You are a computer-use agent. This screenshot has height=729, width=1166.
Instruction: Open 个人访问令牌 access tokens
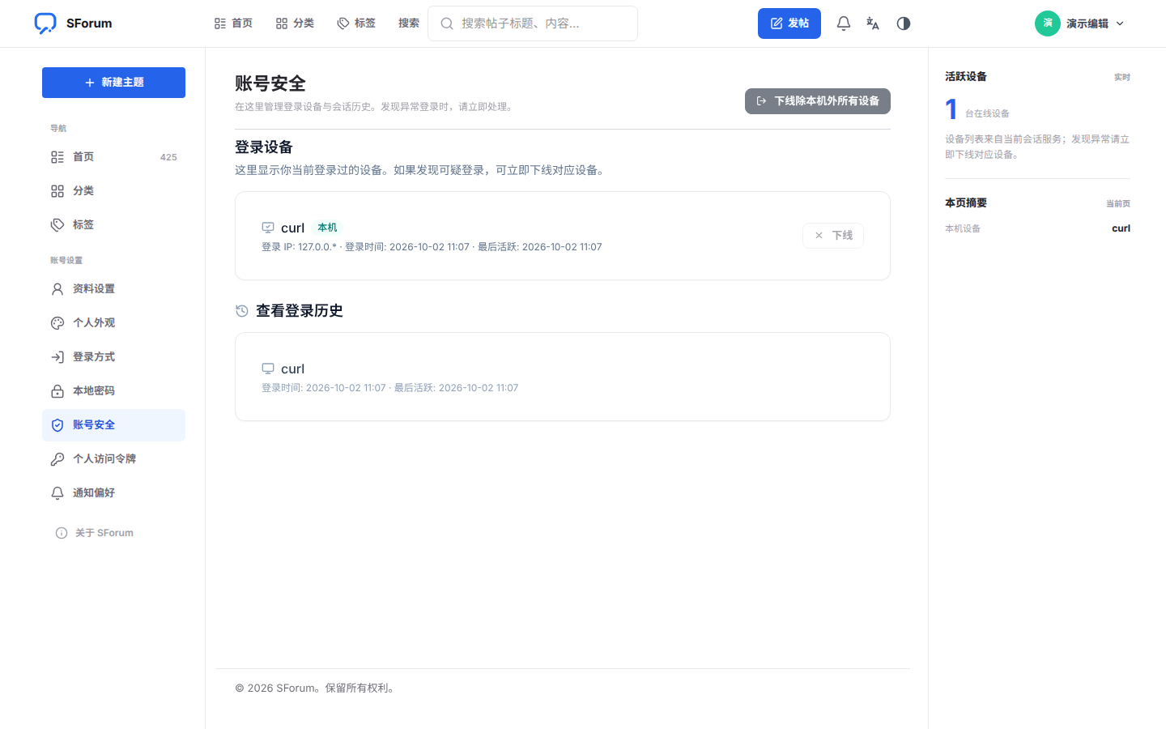[113, 459]
